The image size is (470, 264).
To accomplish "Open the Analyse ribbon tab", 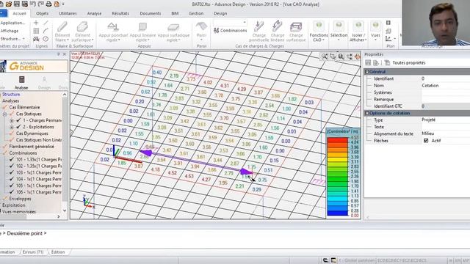I will click(94, 13).
